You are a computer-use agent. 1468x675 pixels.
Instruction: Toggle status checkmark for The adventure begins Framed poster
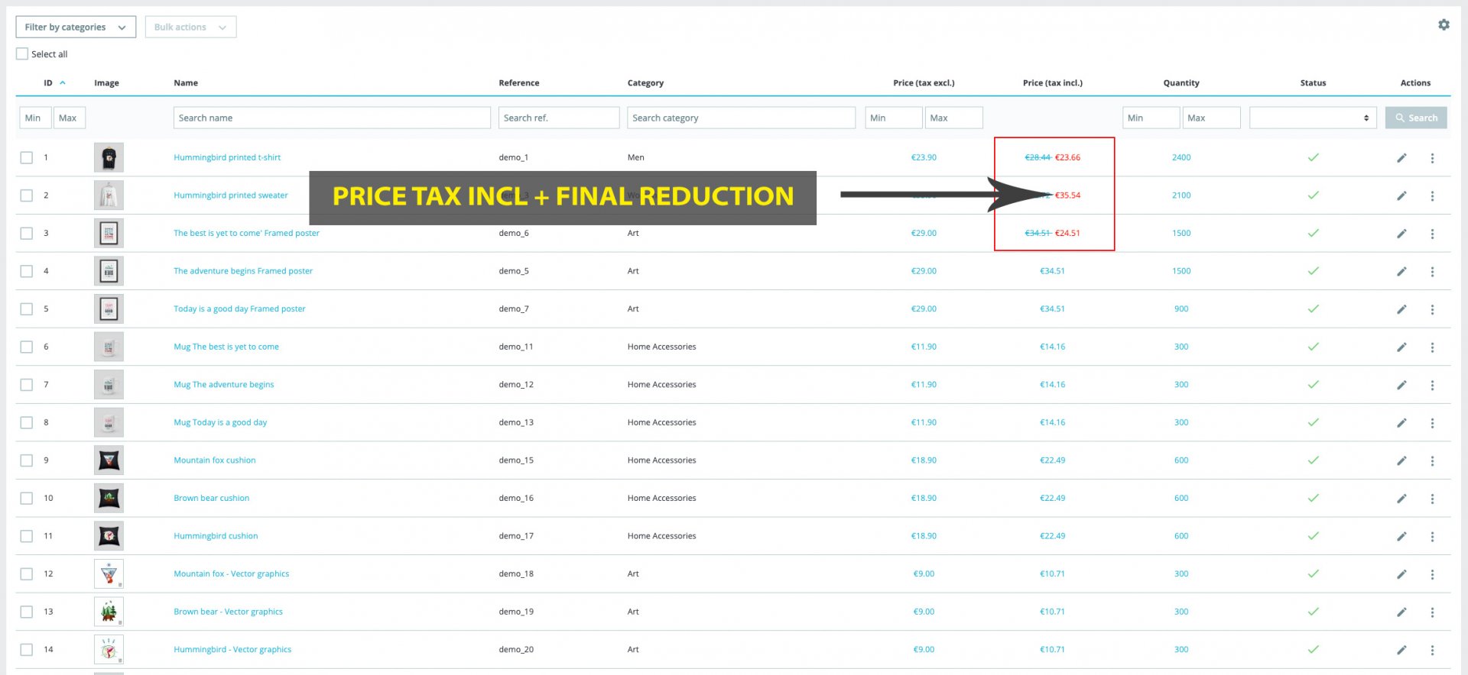(x=1313, y=271)
